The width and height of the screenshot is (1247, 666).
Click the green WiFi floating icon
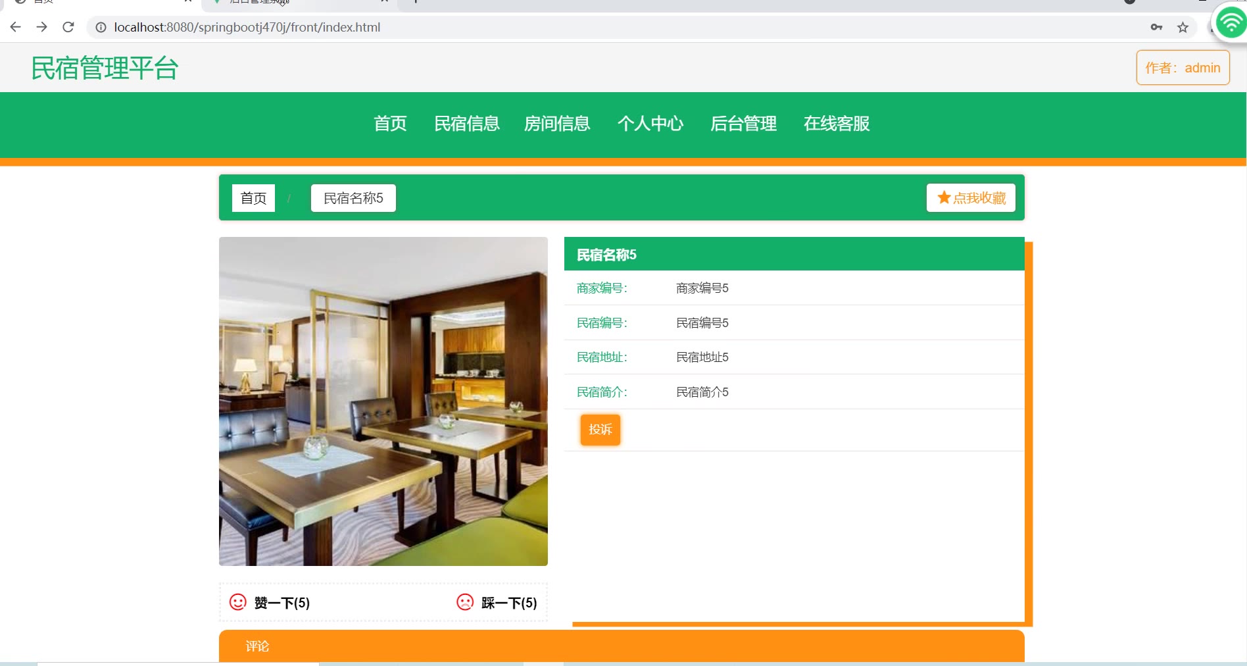pos(1231,24)
